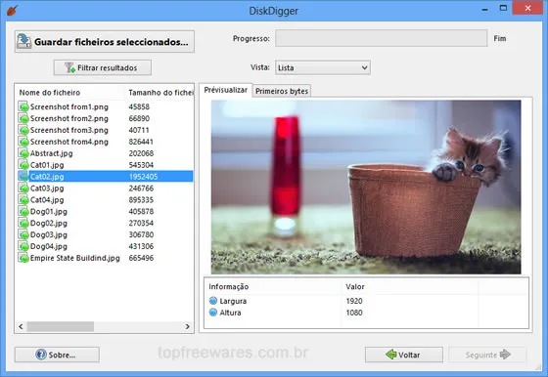548x377 pixels.
Task: Click the kitten preview image
Action: (x=366, y=187)
